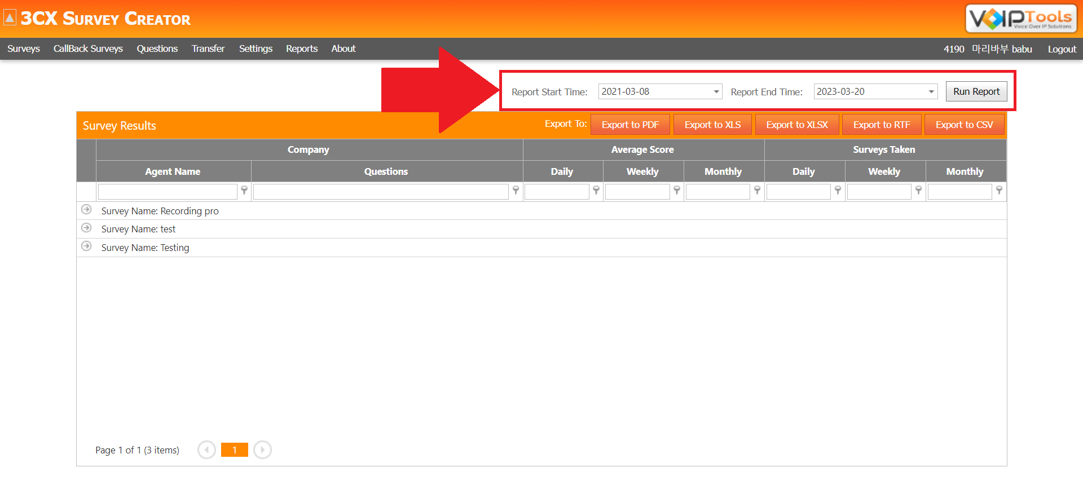Expand the 'Survey Name: Testing' group
Image resolution: width=1083 pixels, height=485 pixels.
coord(86,246)
